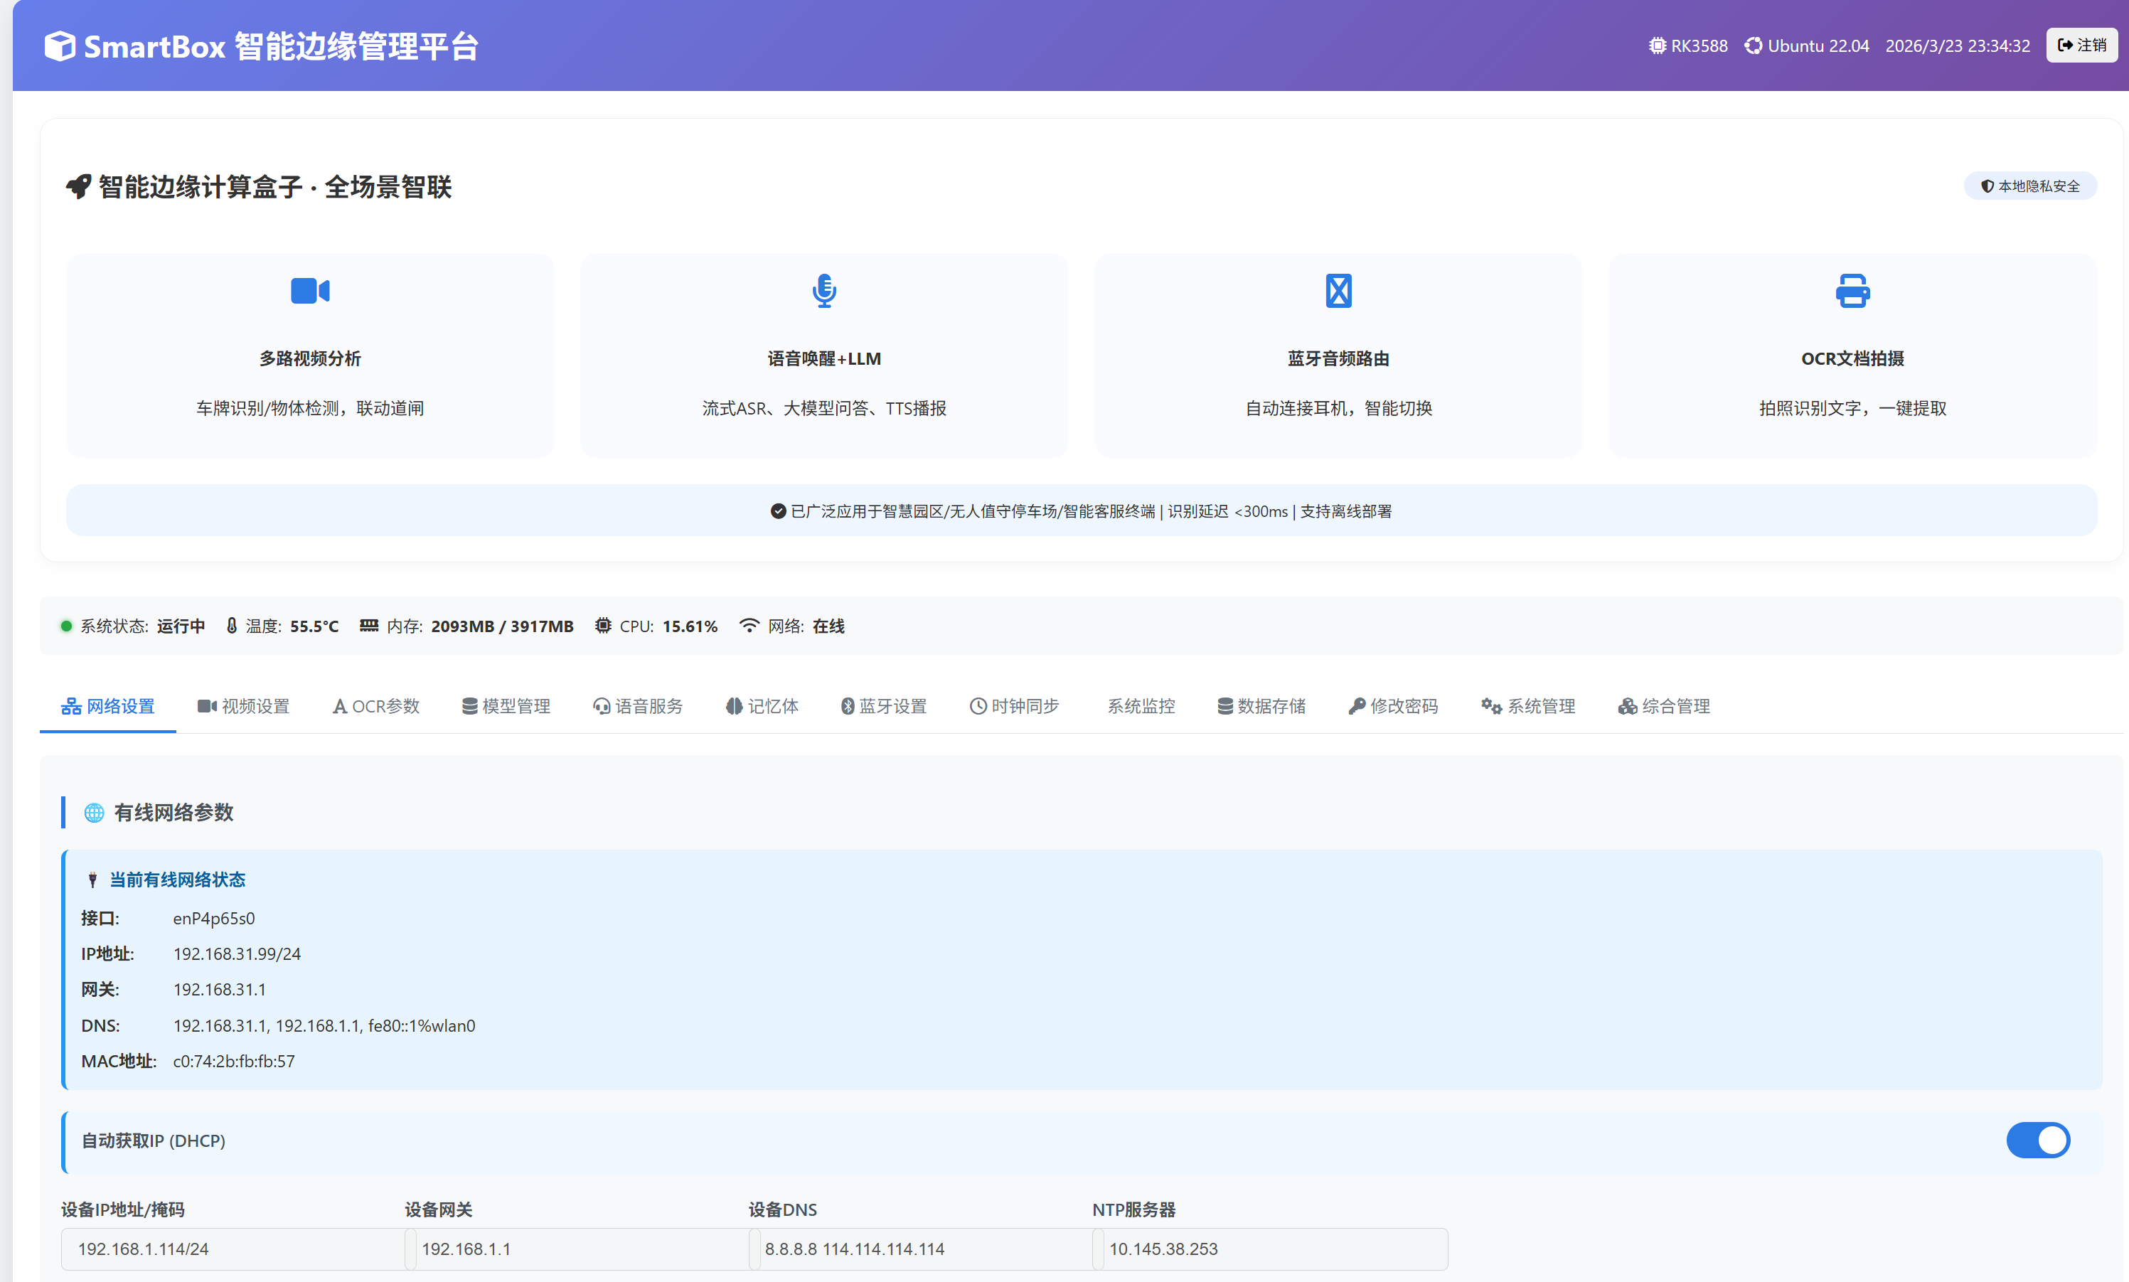The image size is (2129, 1282).
Task: Select the 多路视频分析 camera icon
Action: pos(309,291)
